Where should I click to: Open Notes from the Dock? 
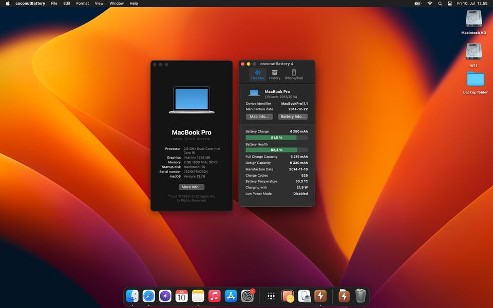[x=198, y=296]
